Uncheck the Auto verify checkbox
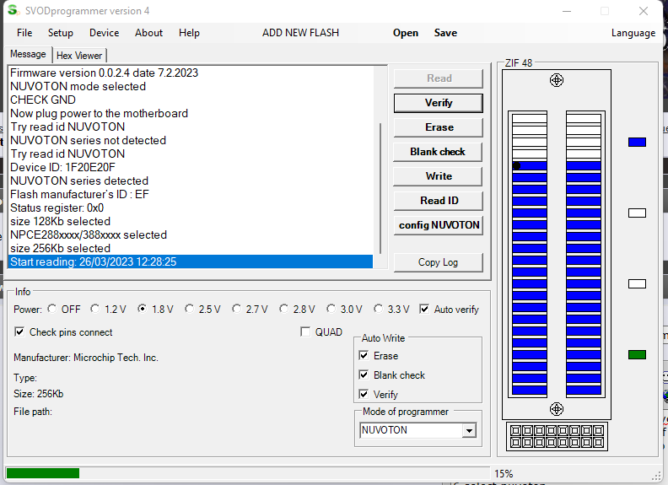The height and width of the screenshot is (485, 668). [424, 310]
